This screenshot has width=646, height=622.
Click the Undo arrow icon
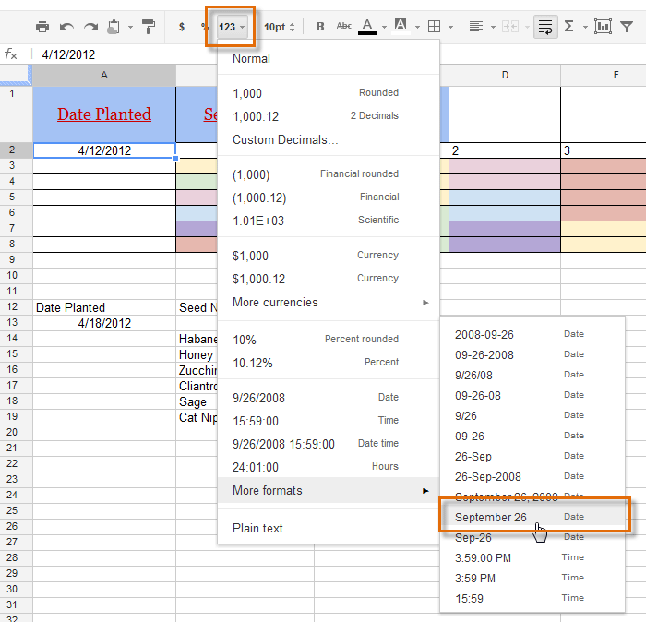click(x=66, y=27)
